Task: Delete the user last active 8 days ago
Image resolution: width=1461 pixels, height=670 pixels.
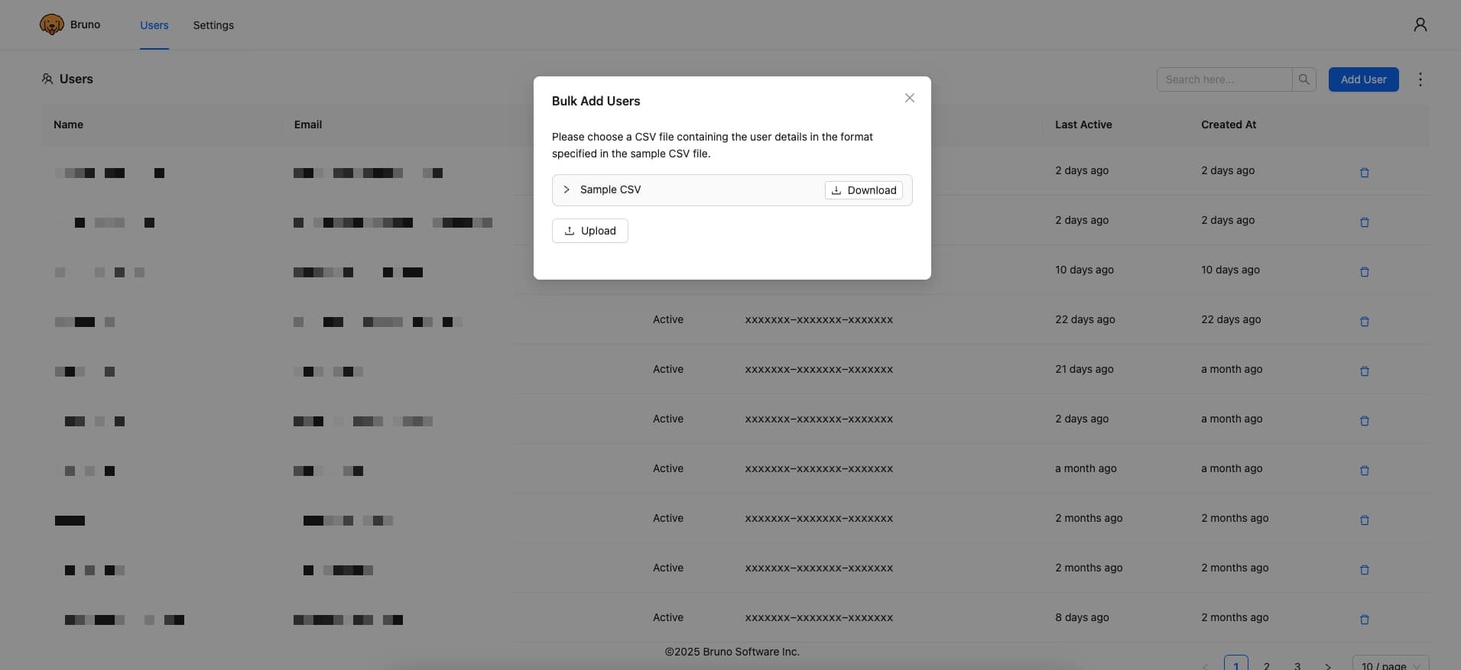Action: tap(1364, 620)
